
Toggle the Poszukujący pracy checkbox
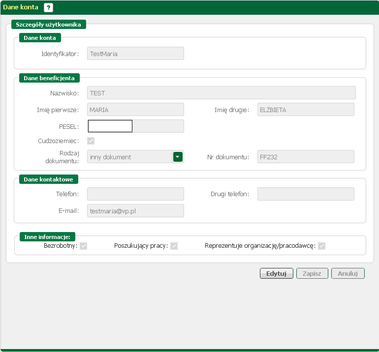pyautogui.click(x=174, y=246)
